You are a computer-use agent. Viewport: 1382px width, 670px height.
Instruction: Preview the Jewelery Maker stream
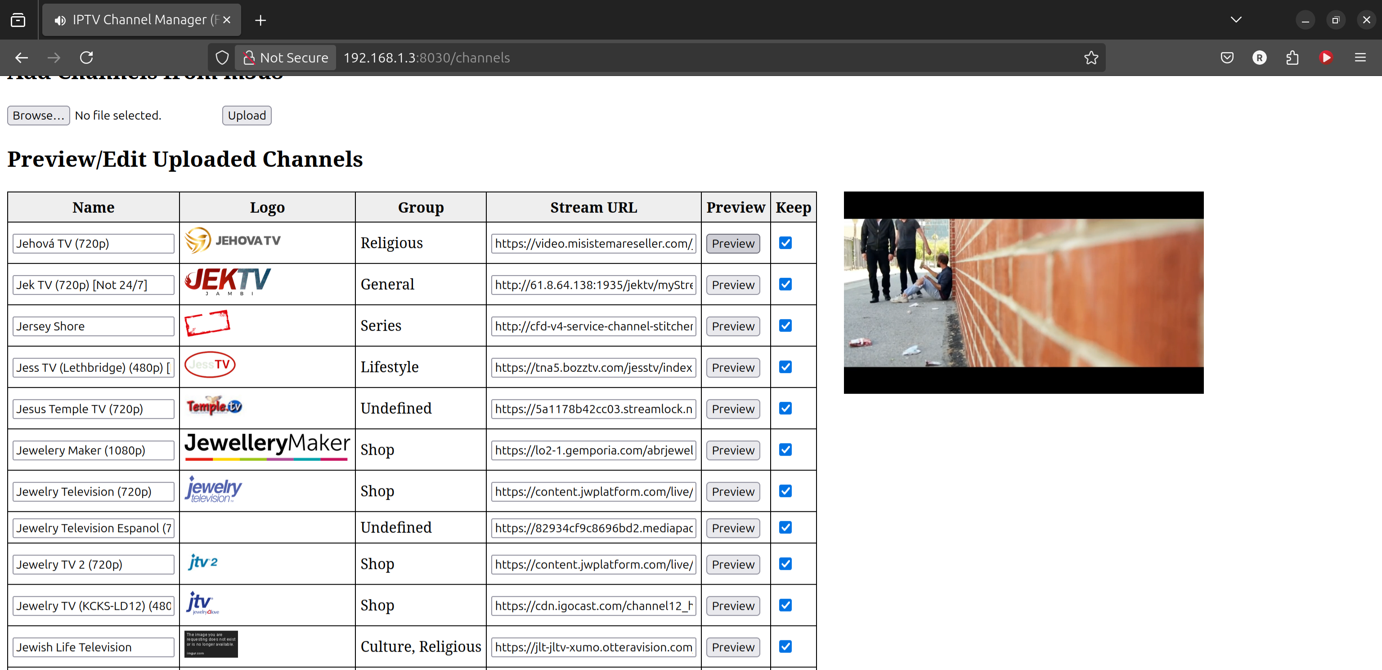[733, 450]
